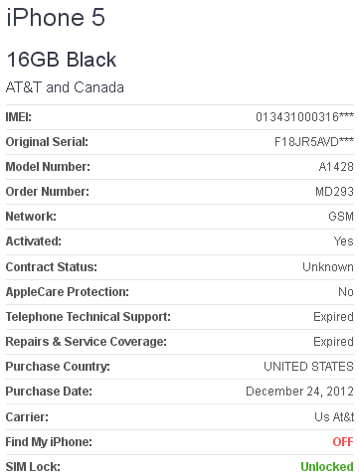
Task: Click the AppleCare Protection No value
Action: point(346,292)
